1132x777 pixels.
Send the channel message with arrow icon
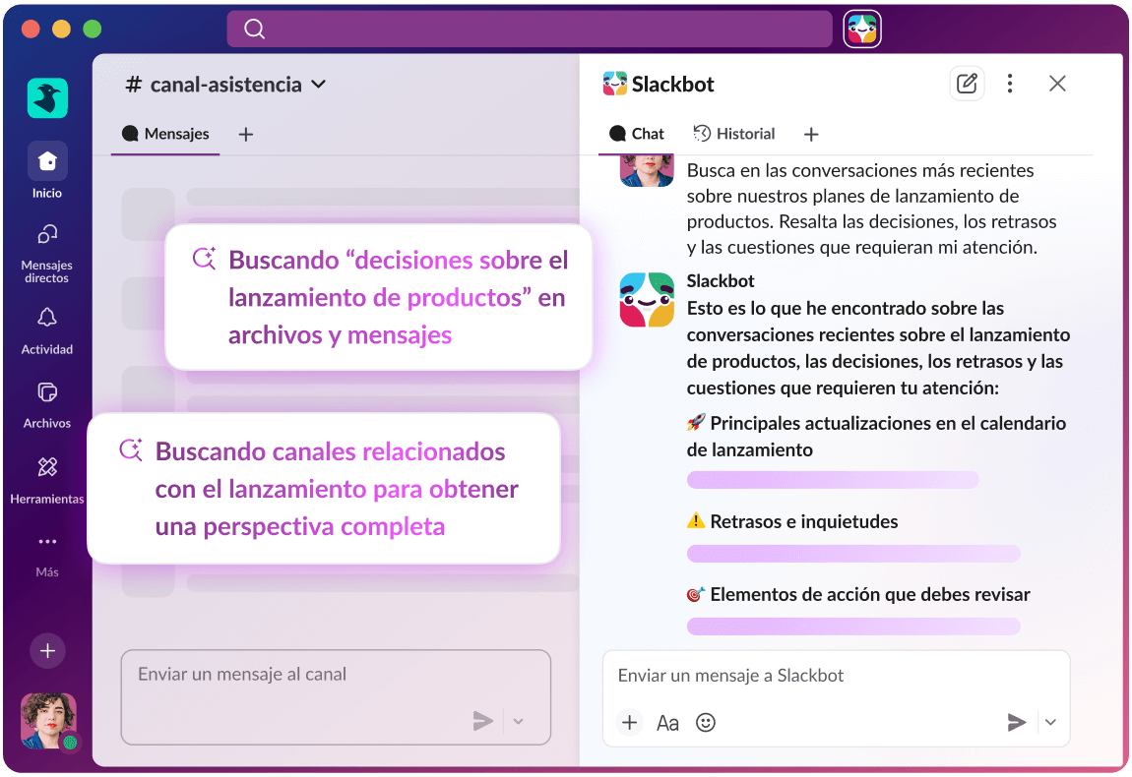pos(483,720)
